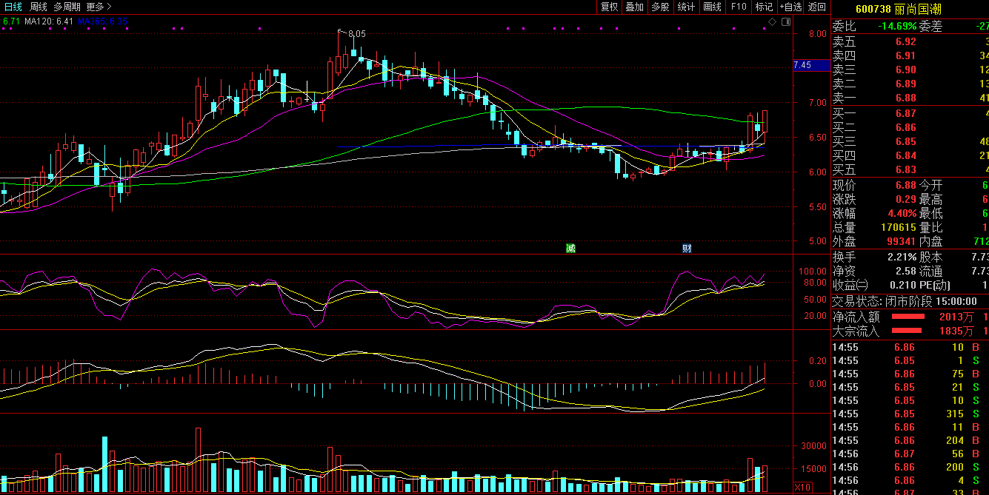Click the MA365: 6.35 indicator label

click(102, 21)
